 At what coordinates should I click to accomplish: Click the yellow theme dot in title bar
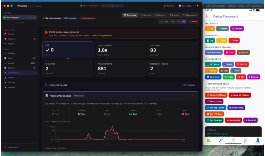(197, 6)
